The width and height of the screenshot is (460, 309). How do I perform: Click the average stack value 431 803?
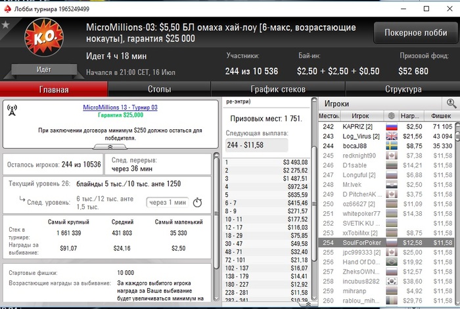122,233
